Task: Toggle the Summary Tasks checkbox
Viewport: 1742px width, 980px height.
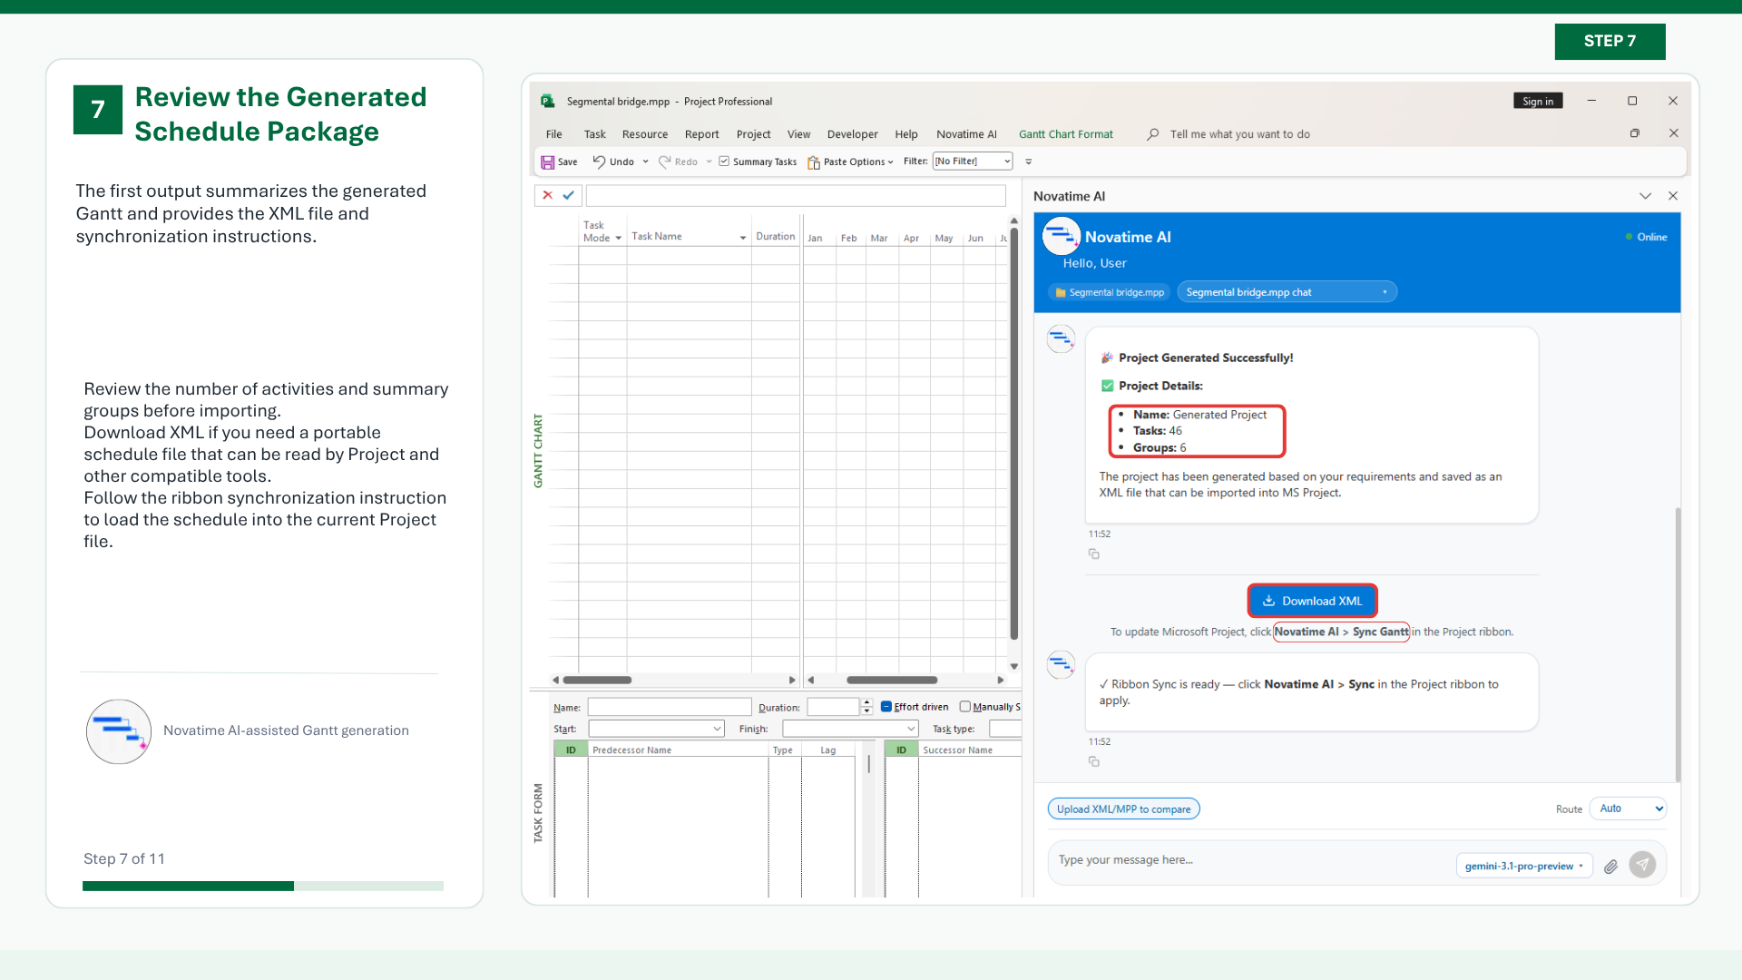Action: pyautogui.click(x=724, y=162)
